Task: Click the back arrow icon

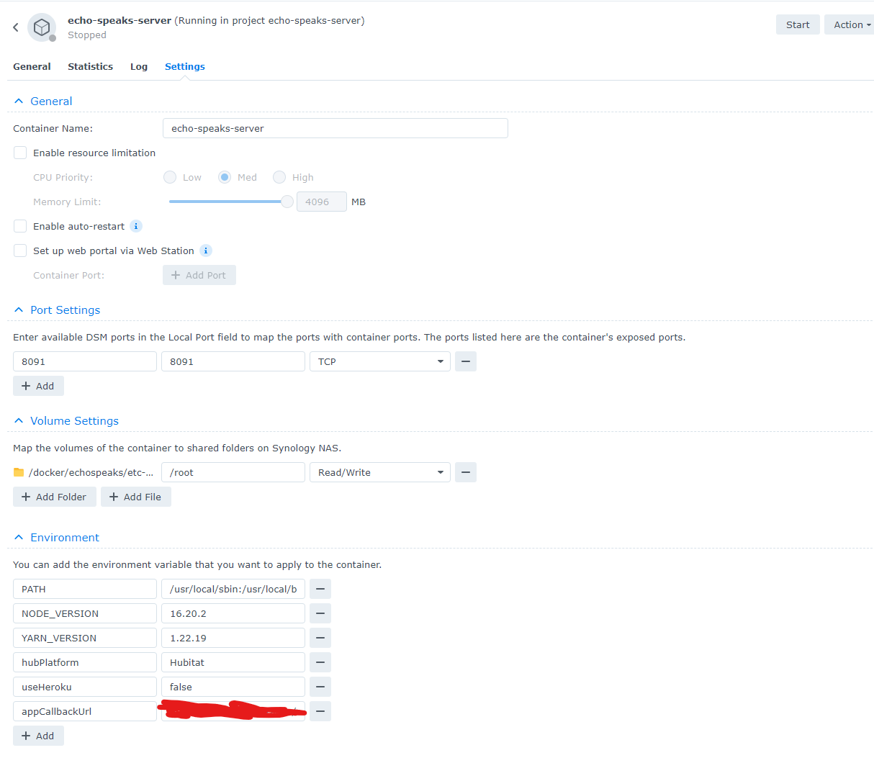Action: (15, 27)
